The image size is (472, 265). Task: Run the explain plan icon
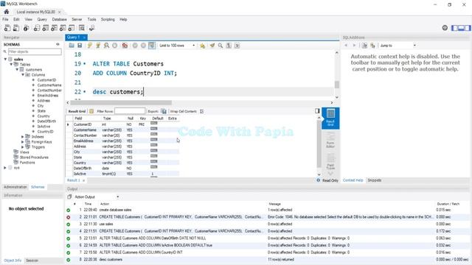click(106, 46)
